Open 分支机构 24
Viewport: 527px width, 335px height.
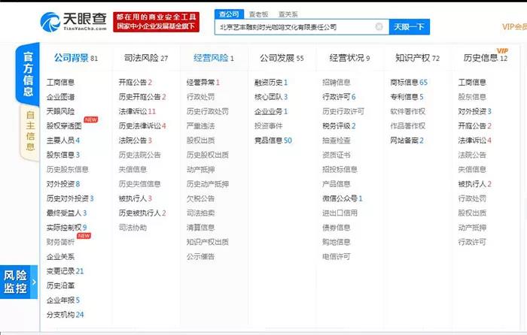(65, 315)
